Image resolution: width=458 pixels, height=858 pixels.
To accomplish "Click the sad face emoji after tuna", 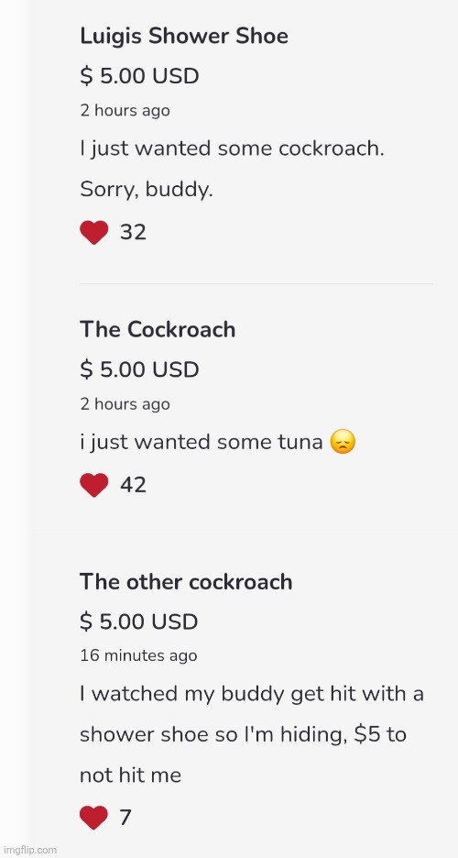I will [x=343, y=442].
